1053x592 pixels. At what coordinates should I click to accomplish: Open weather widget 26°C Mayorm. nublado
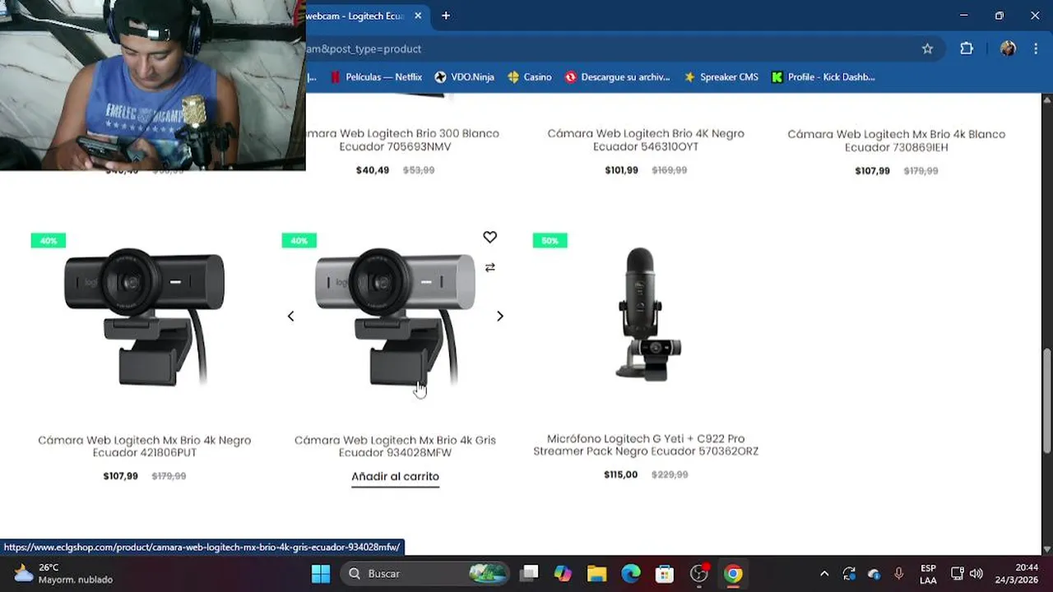pos(64,574)
